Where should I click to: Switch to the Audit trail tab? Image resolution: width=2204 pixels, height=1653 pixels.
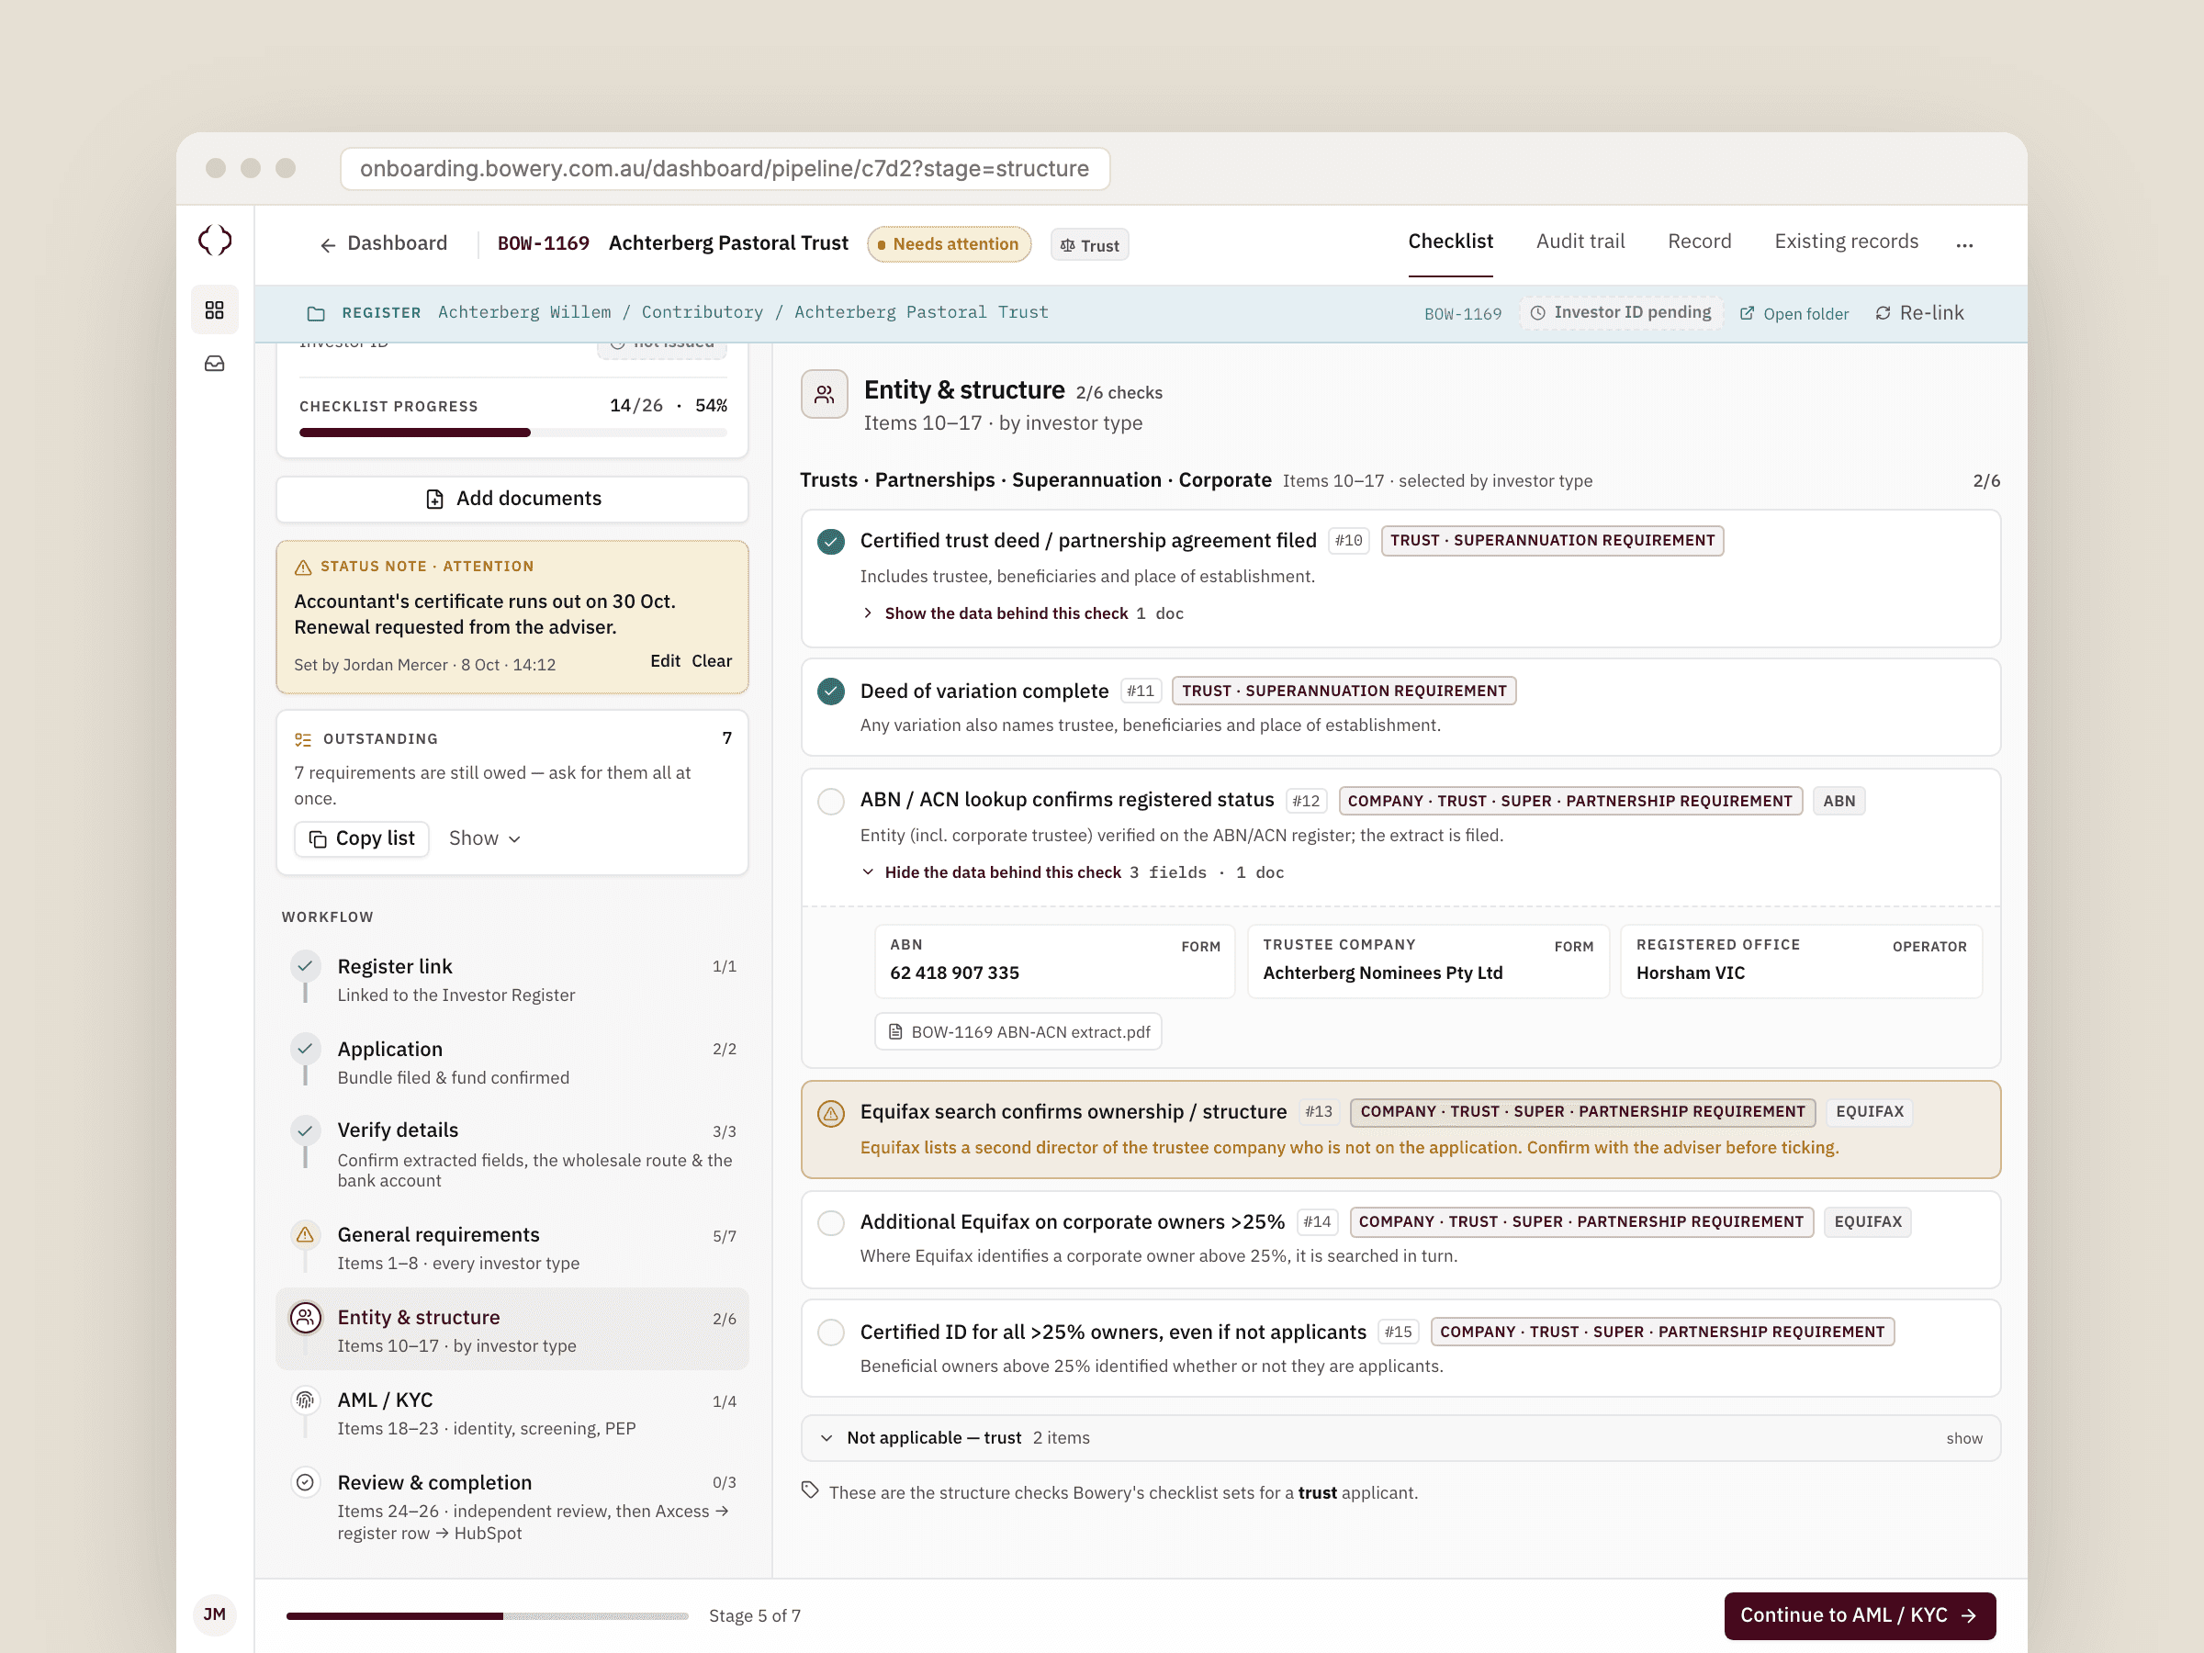coord(1580,242)
